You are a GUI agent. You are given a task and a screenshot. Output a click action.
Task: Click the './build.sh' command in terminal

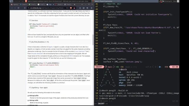coord(123,90)
